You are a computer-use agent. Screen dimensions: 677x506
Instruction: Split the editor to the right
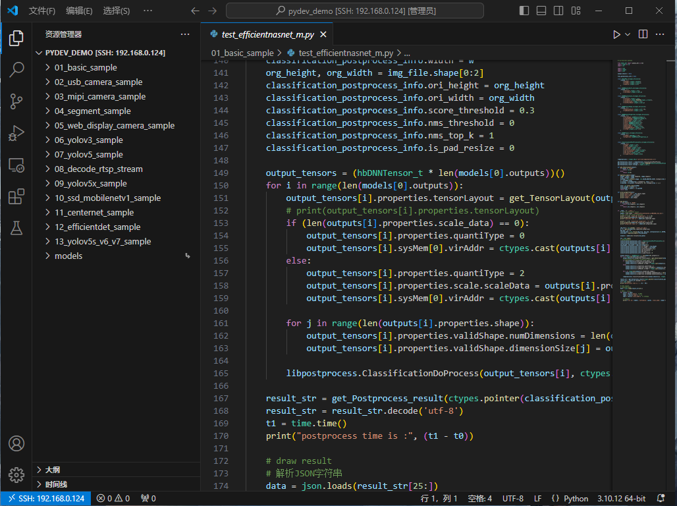pyautogui.click(x=643, y=34)
